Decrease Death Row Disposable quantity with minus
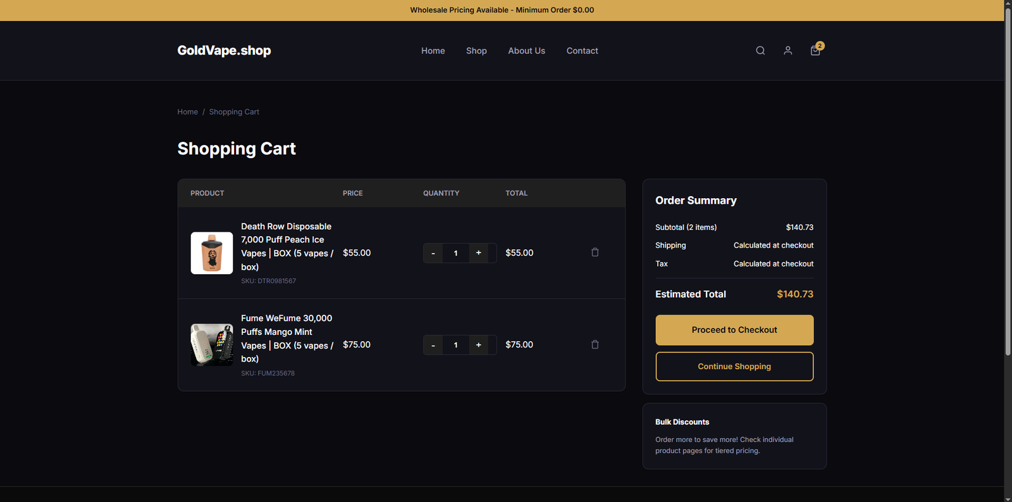Screen dimensions: 1012x502 433,253
